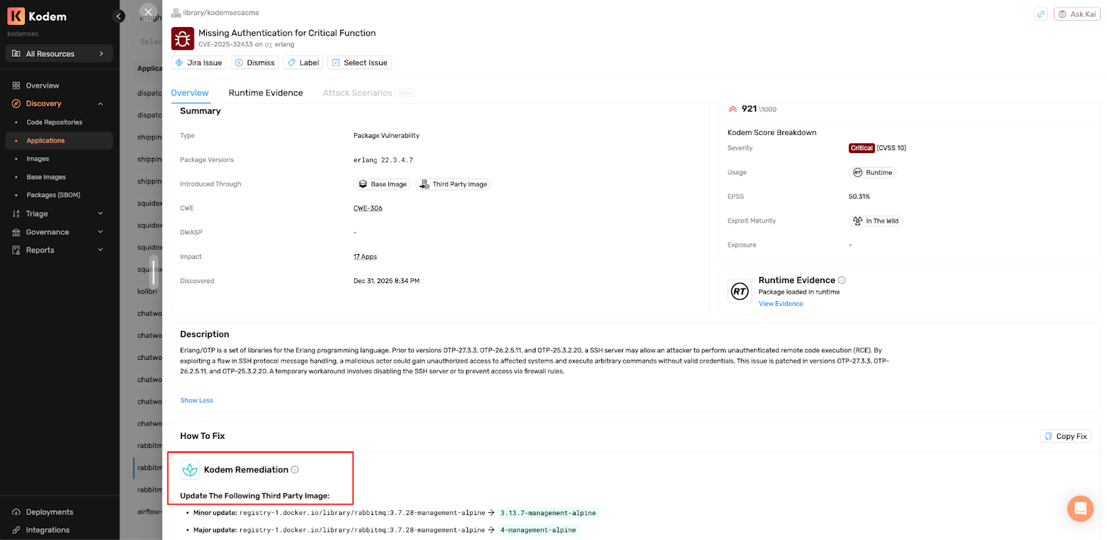Click the Discovered date Dec 31, 2025
The image size is (1107, 540).
[386, 281]
